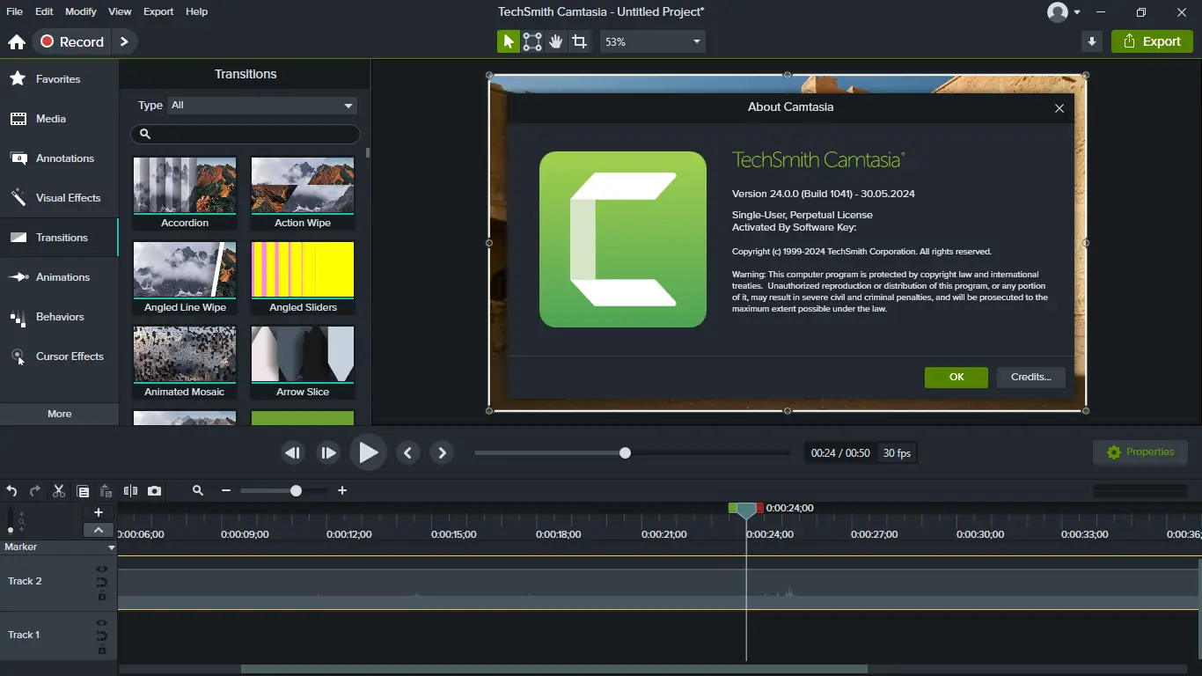Click the download arrow icon beside Export
The image size is (1202, 676).
(1092, 41)
